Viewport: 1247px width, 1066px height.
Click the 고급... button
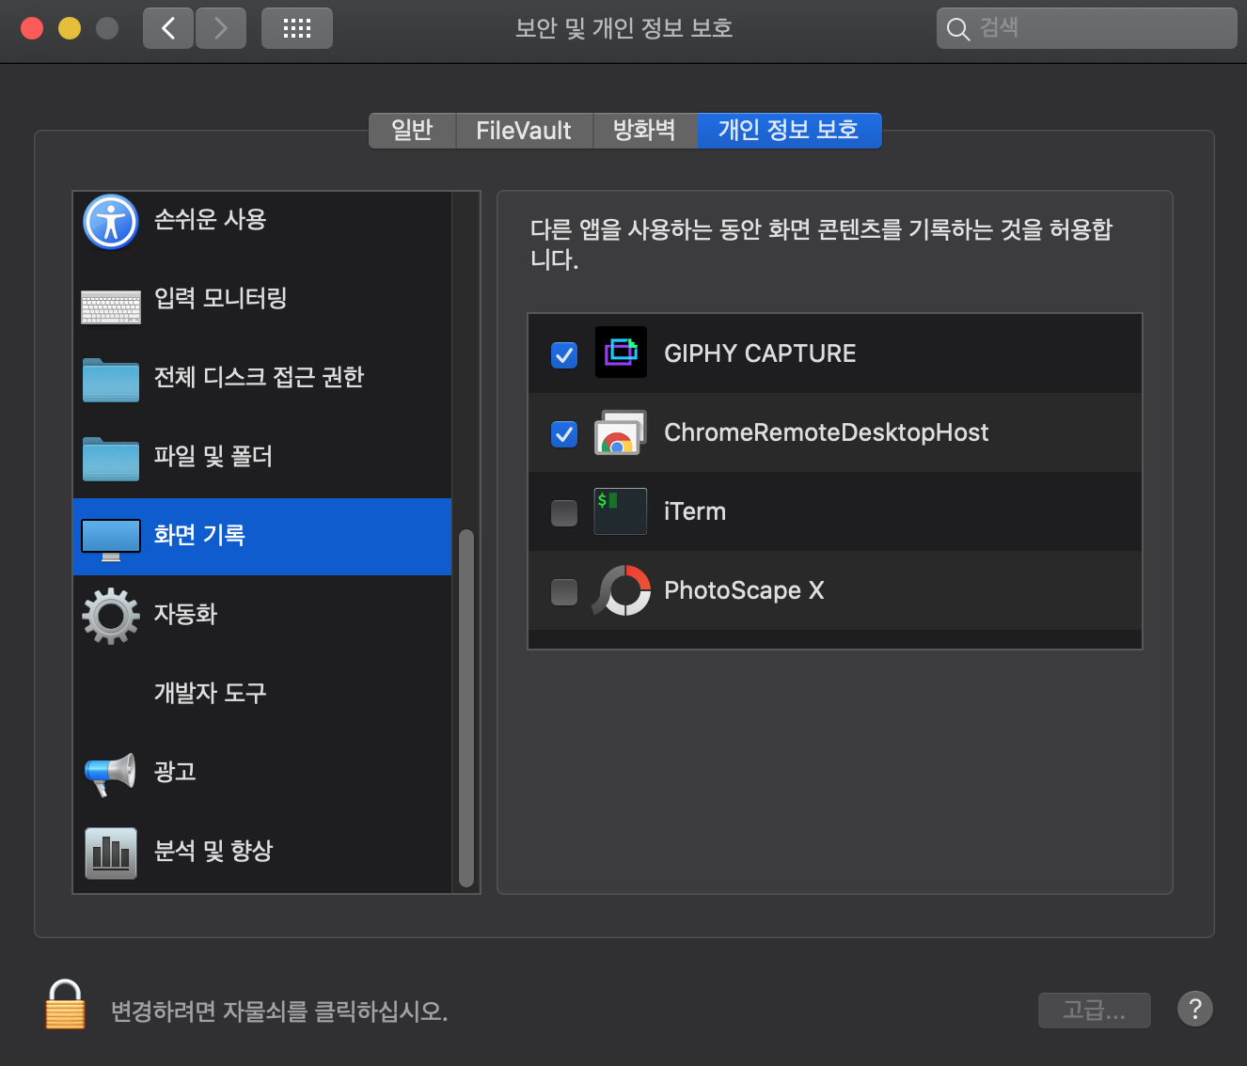pyautogui.click(x=1094, y=1010)
